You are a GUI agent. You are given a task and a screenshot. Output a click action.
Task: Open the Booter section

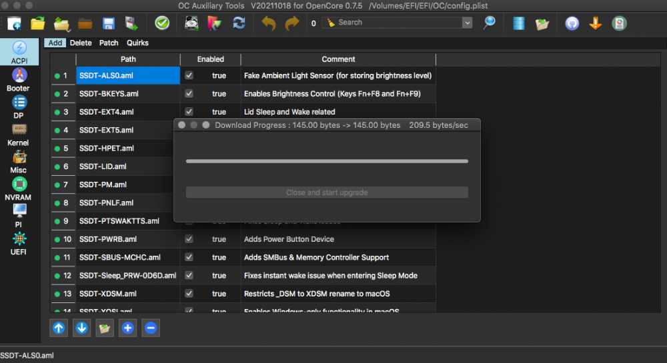[18, 80]
